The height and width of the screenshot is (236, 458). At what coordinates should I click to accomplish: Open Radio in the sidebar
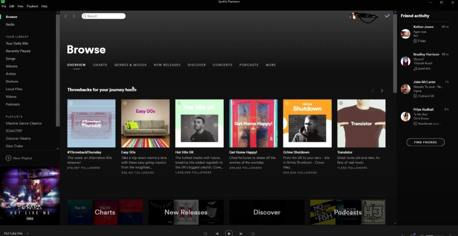click(x=10, y=24)
